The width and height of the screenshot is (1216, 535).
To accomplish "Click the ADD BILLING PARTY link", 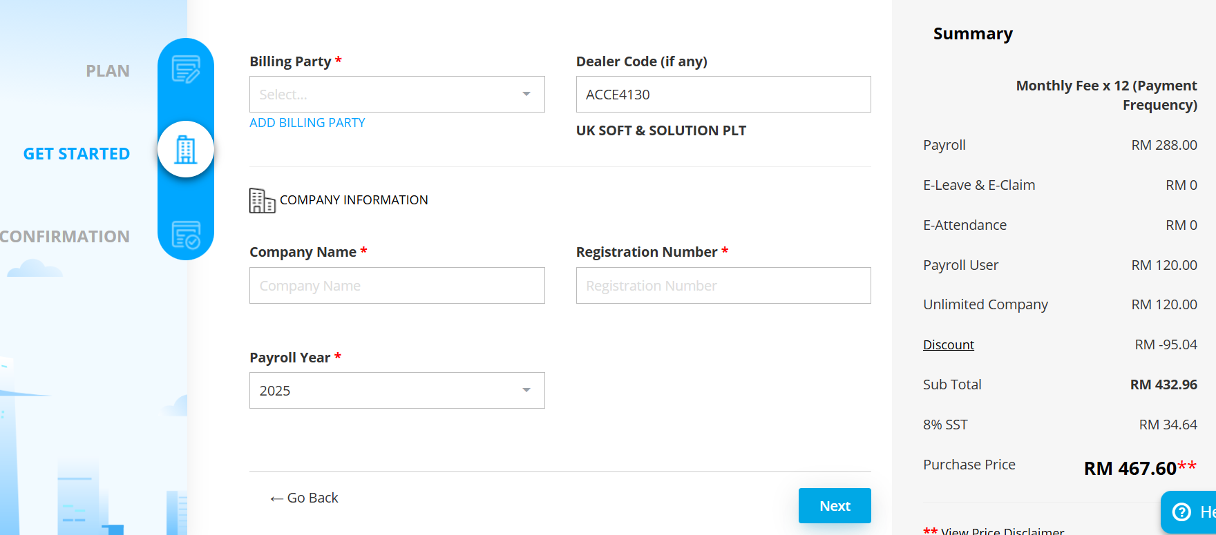I will 307,123.
